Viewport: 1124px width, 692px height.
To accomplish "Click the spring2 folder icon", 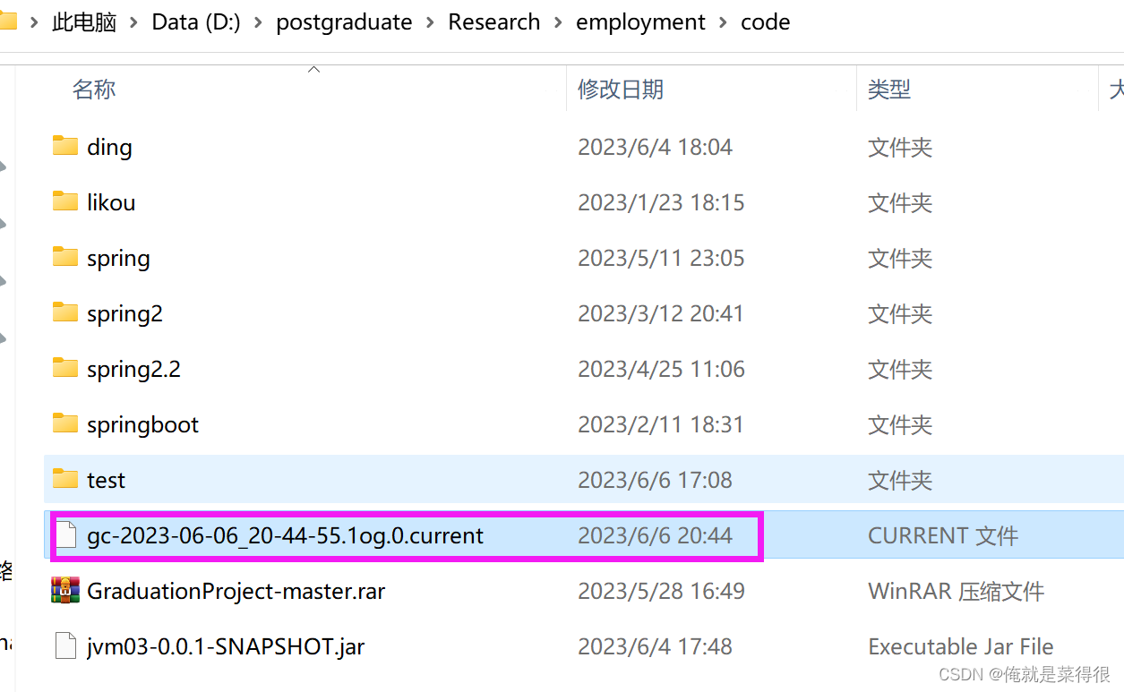I will 65,312.
